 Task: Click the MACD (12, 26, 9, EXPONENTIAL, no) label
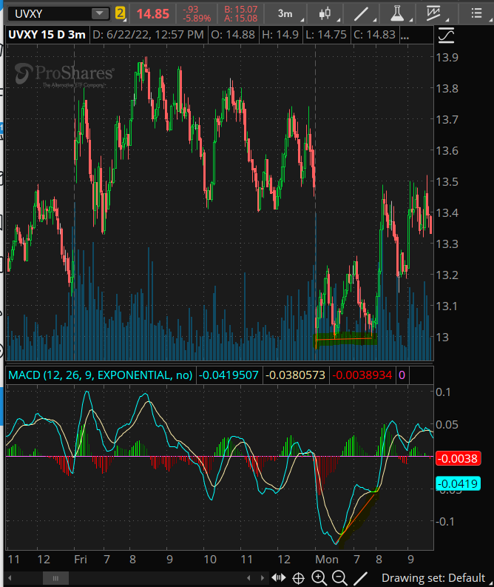tap(101, 375)
